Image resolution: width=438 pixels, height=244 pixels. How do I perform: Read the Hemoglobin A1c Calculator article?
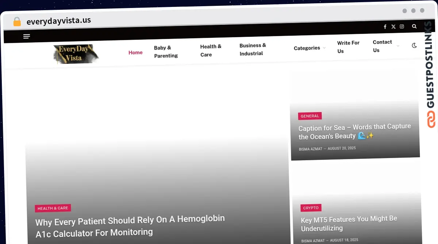pos(130,226)
